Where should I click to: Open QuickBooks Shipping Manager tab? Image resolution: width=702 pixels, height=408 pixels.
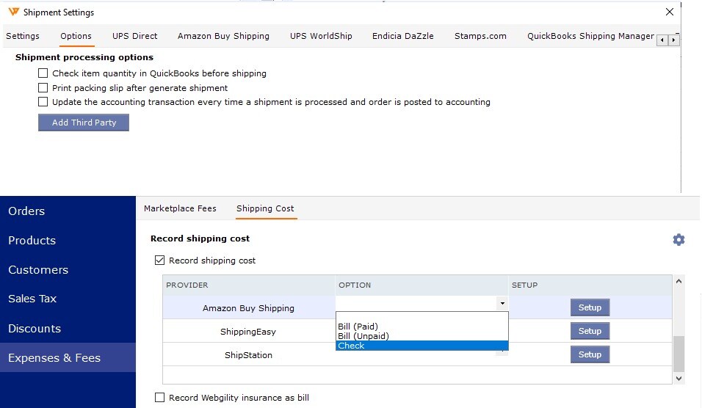point(590,36)
